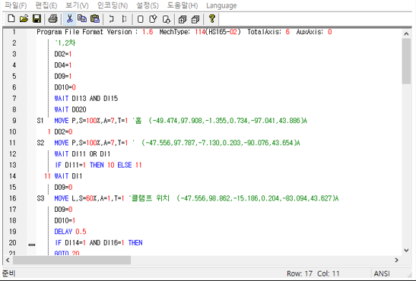
Task: Paste using the clipboard icon
Action: [95, 19]
